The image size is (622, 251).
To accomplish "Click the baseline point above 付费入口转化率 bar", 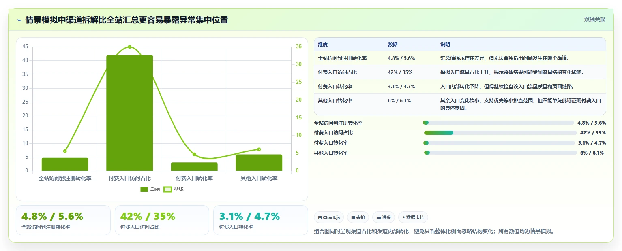I will [x=194, y=154].
